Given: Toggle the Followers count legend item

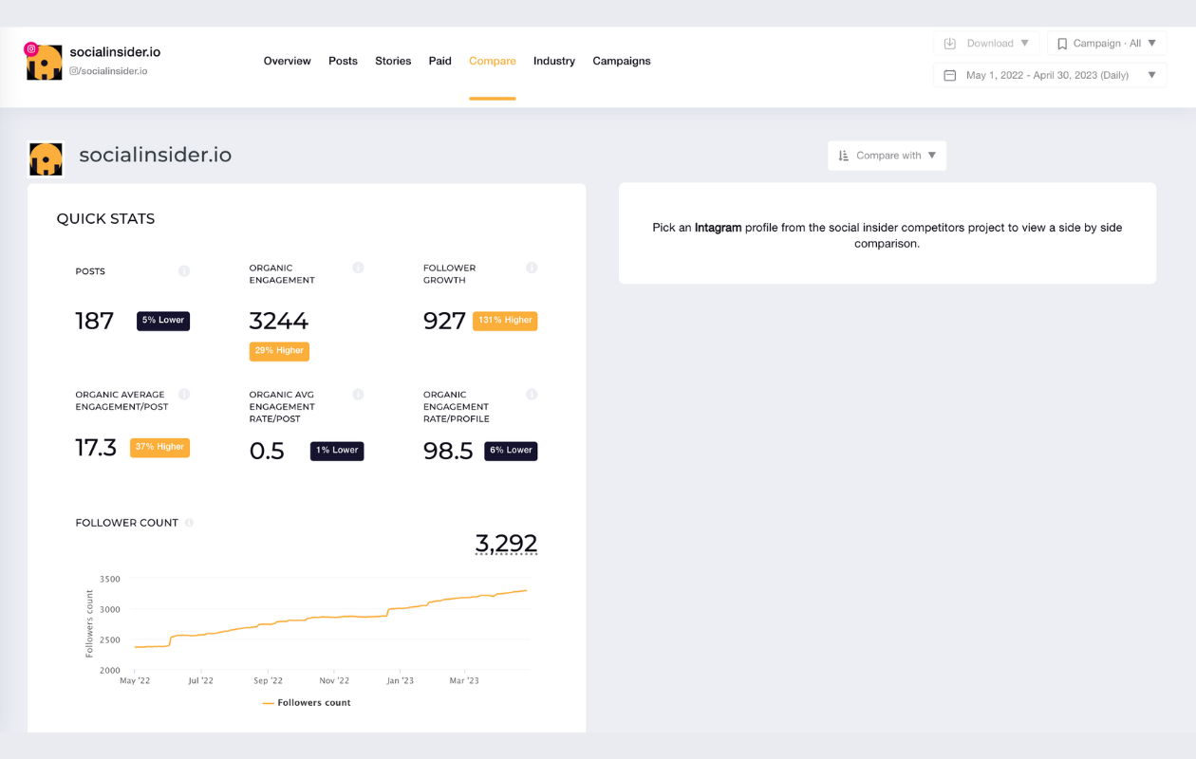Looking at the screenshot, I should 307,703.
